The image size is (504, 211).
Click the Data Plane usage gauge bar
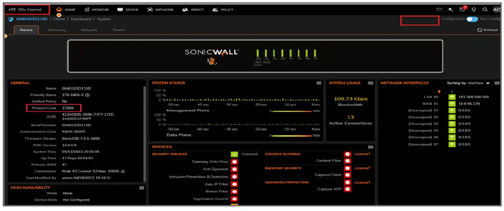click(291, 136)
